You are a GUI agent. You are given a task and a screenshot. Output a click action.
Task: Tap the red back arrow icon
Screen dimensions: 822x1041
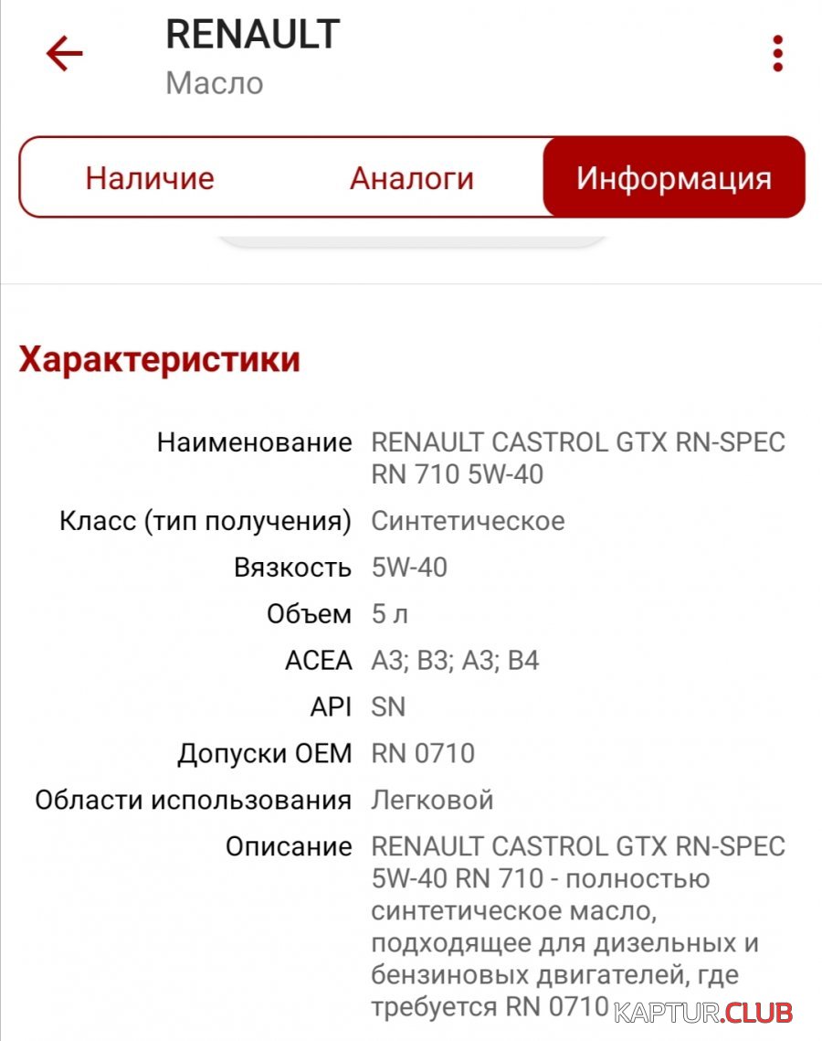tap(64, 53)
